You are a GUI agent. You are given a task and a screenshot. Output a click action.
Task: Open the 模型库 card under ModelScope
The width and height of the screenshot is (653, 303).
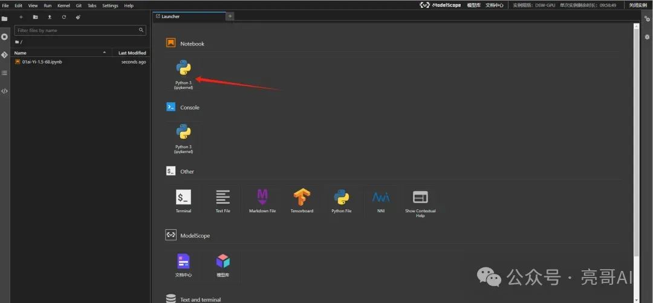click(223, 266)
